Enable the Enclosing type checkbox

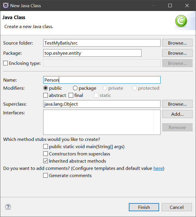pyautogui.click(x=5, y=63)
